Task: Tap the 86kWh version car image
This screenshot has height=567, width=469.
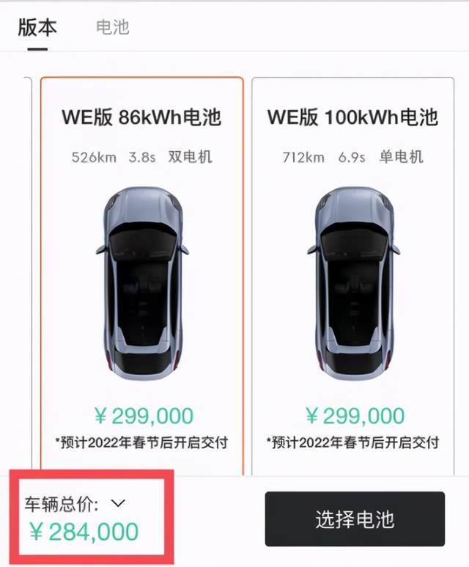Action: (x=142, y=284)
